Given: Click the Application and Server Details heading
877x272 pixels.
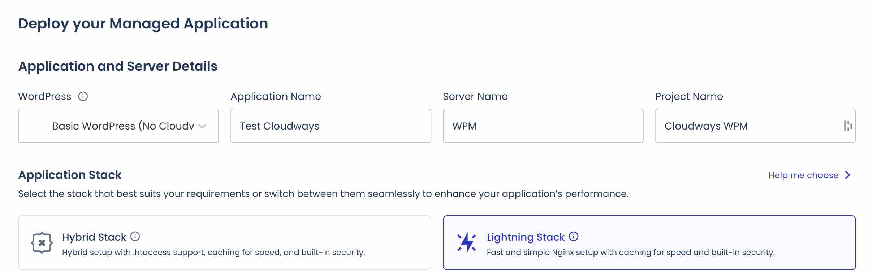Looking at the screenshot, I should tap(118, 66).
